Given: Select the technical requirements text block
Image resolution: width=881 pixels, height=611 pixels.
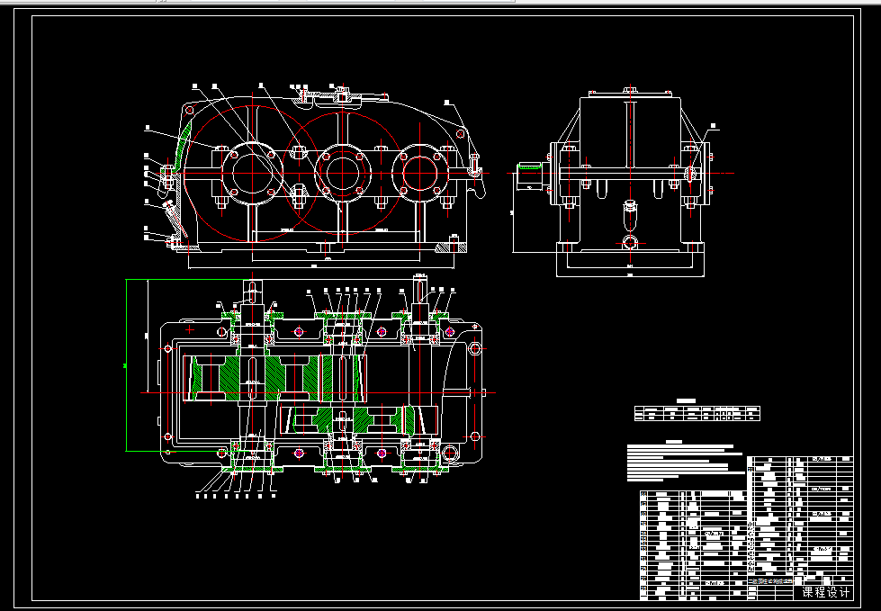Looking at the screenshot, I should [x=686, y=463].
